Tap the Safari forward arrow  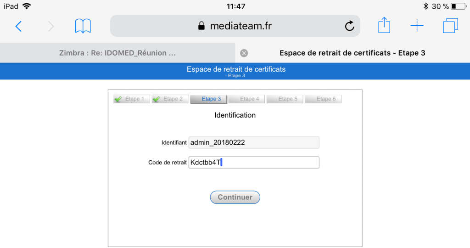coord(51,26)
